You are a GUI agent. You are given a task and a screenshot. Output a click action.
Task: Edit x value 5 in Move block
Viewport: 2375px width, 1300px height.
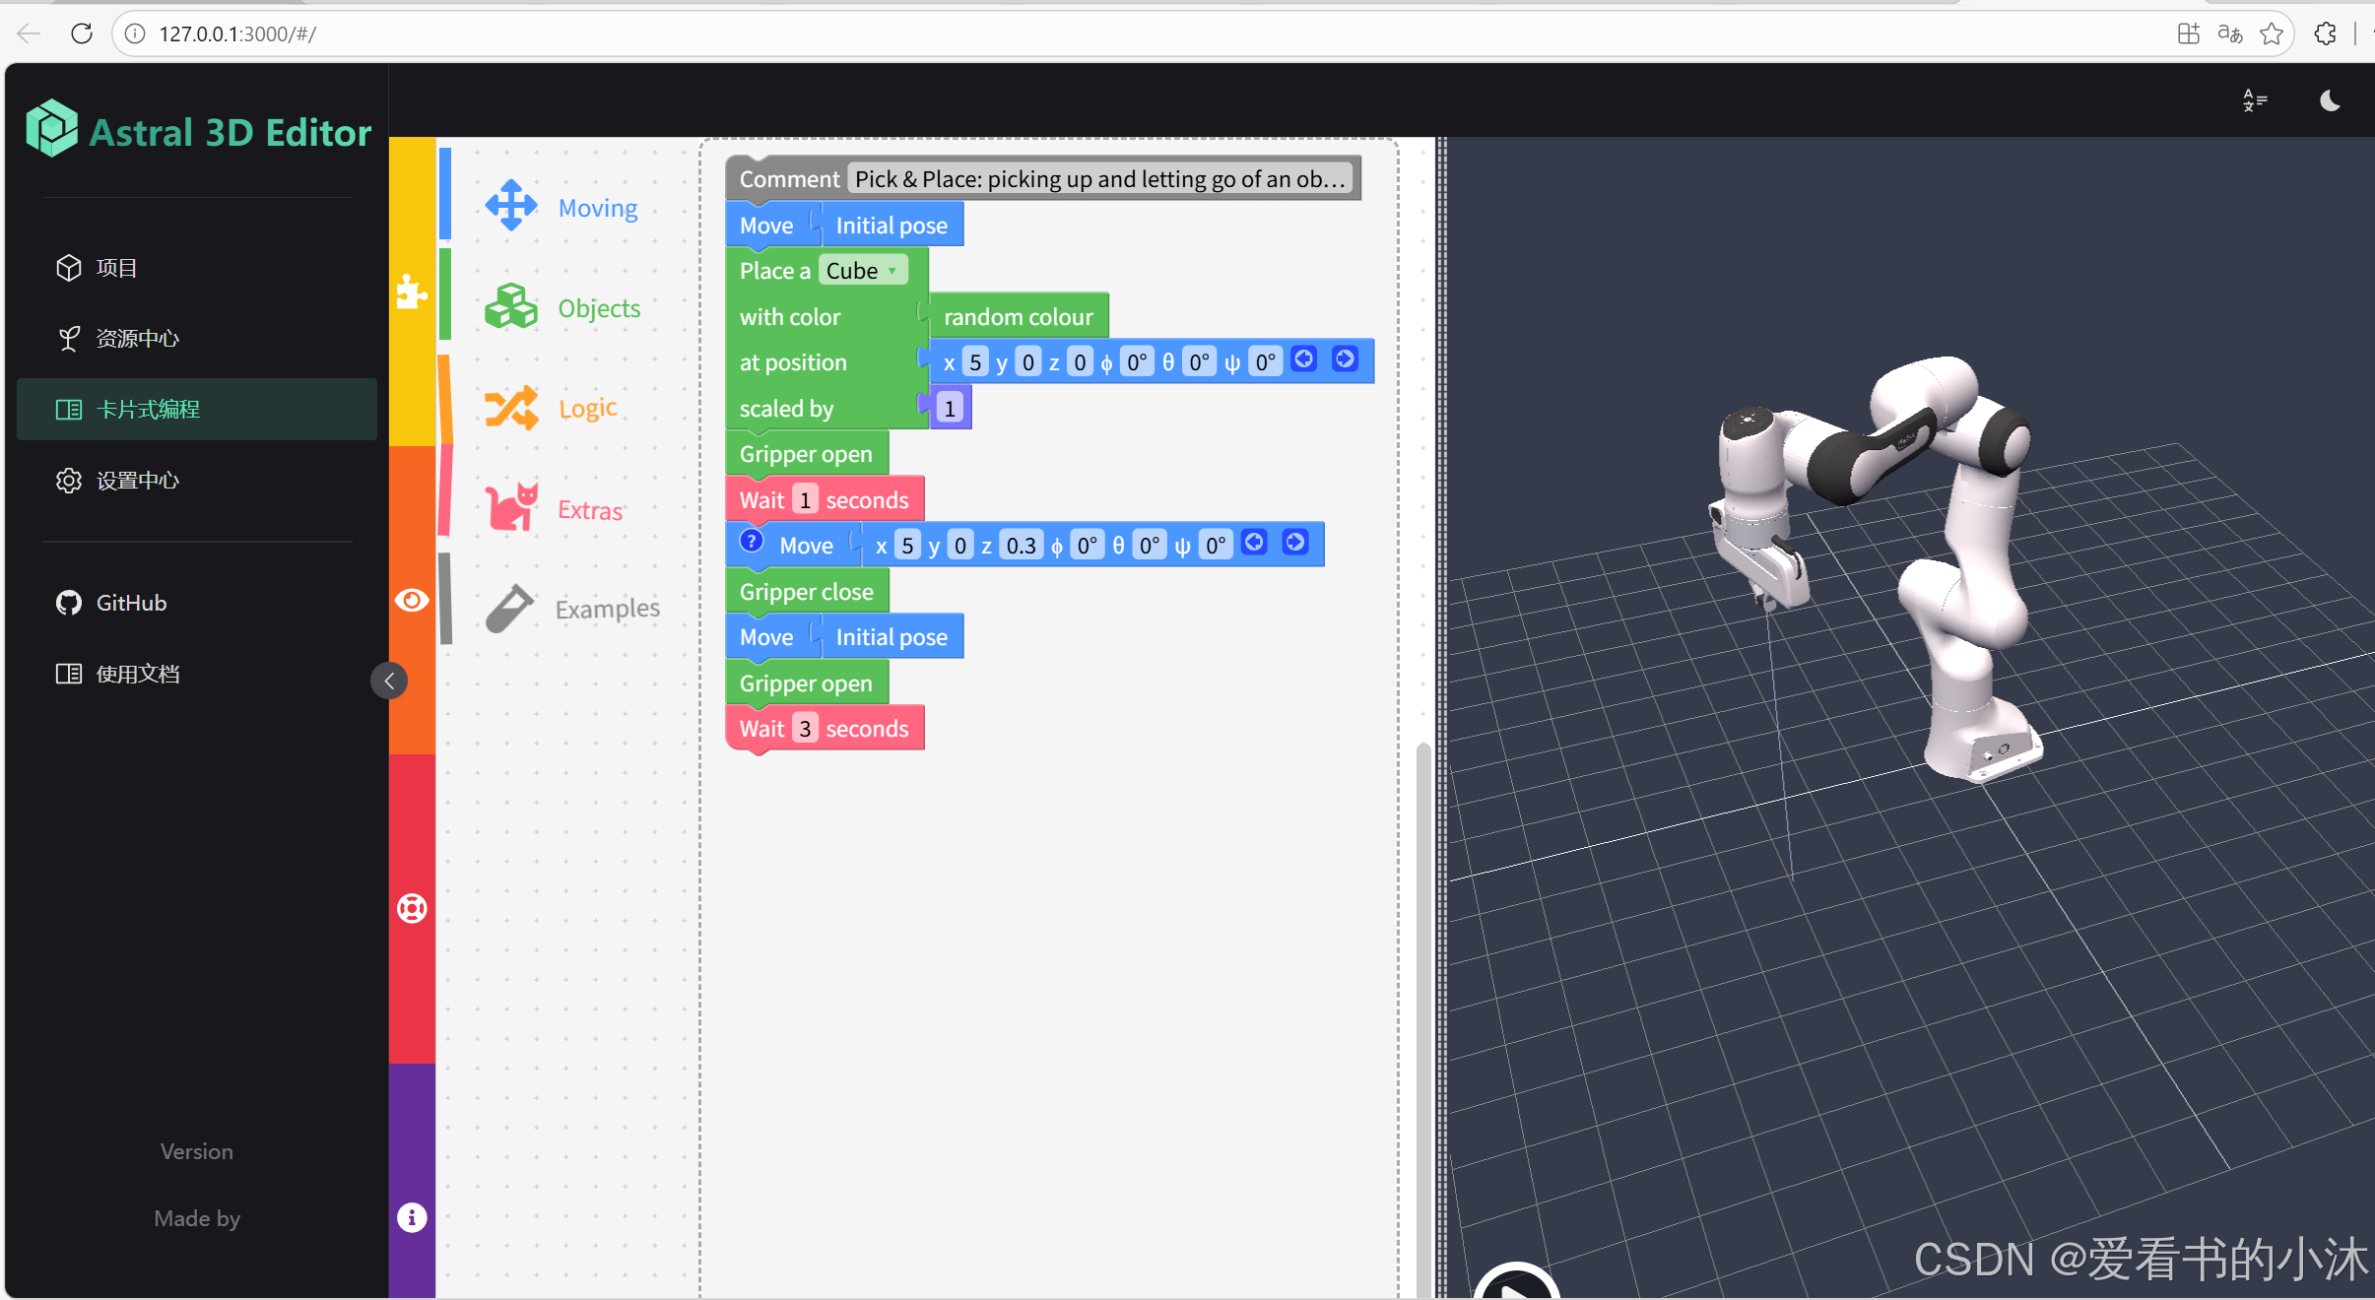[x=907, y=545]
